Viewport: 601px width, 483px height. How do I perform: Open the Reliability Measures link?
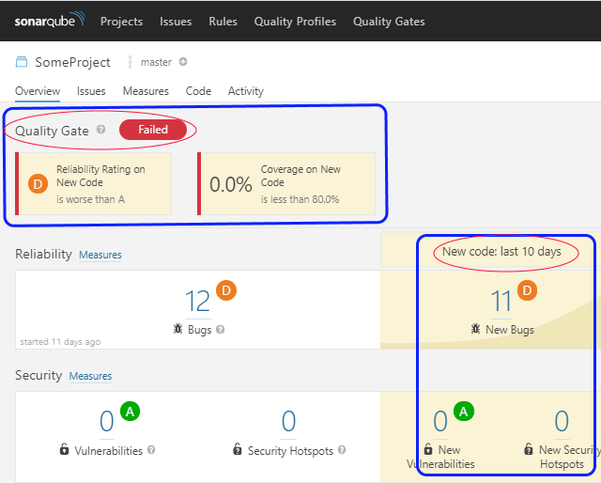pyautogui.click(x=100, y=255)
